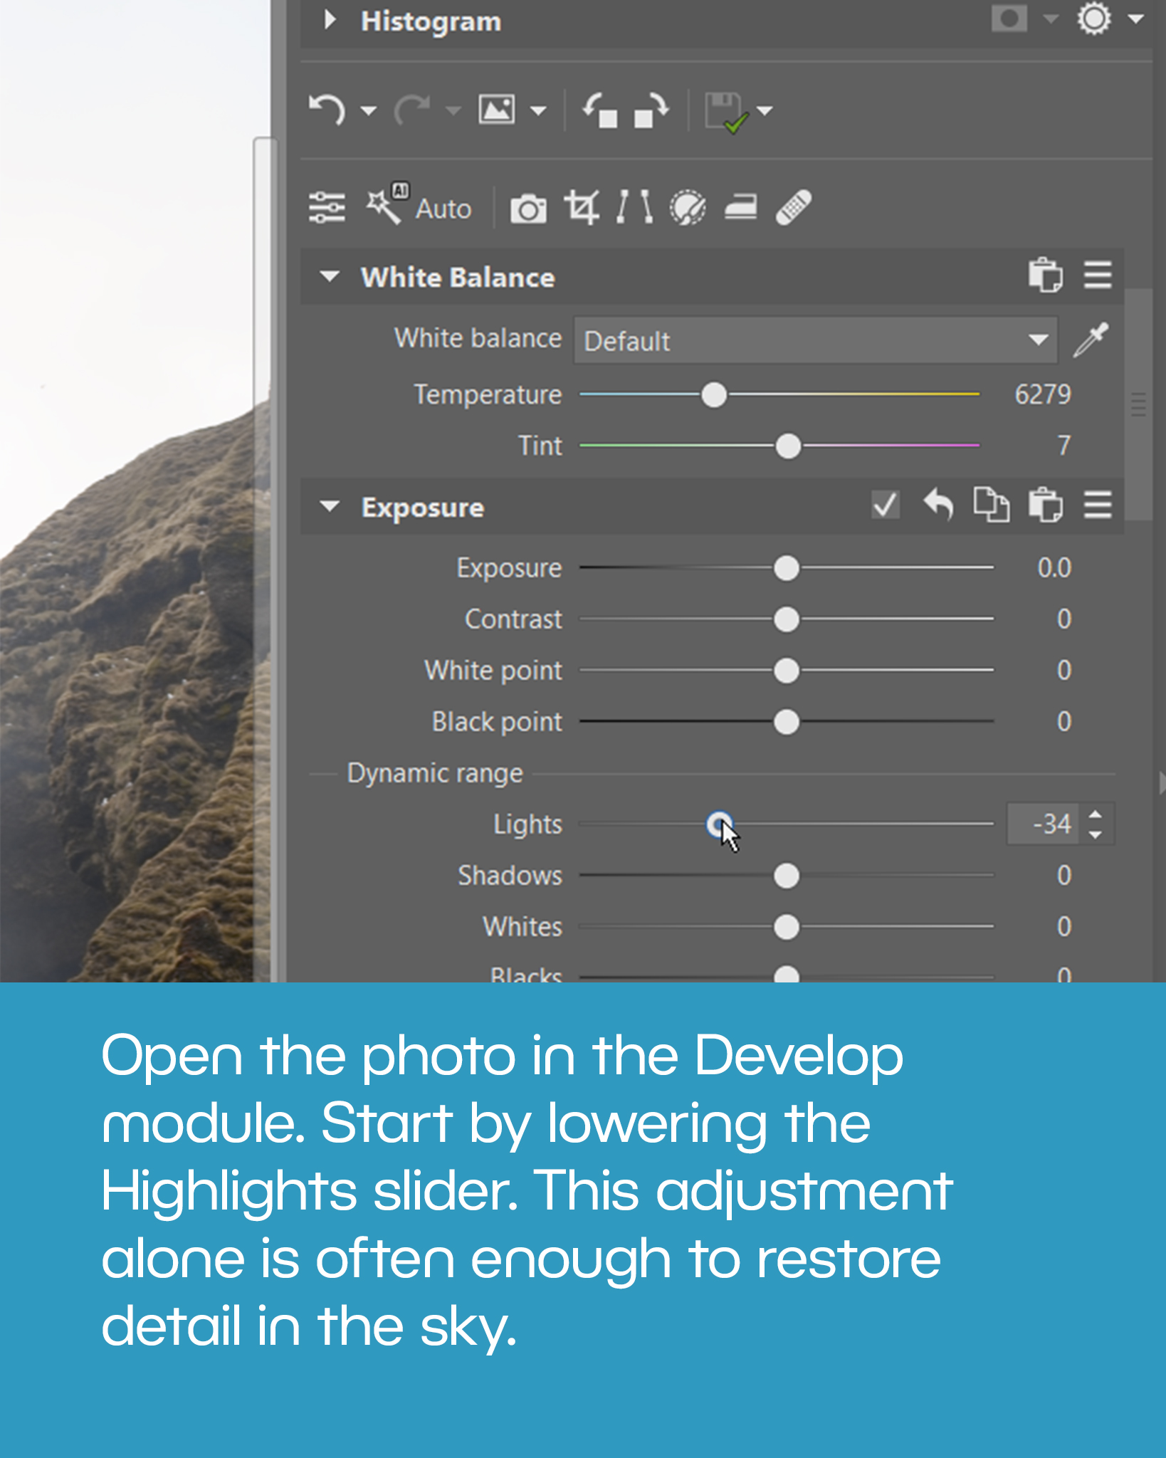Select the Crop tool
This screenshot has height=1458, width=1166.
[x=582, y=208]
